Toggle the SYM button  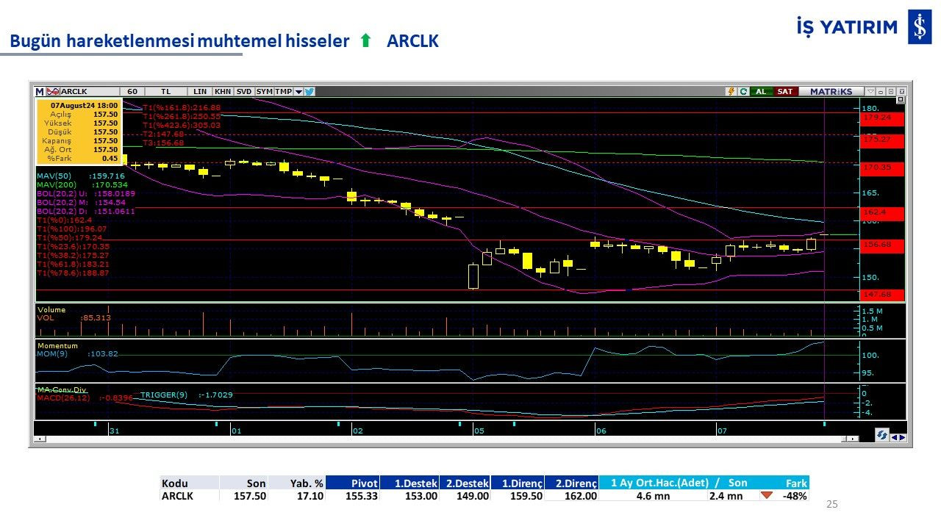coord(264,92)
